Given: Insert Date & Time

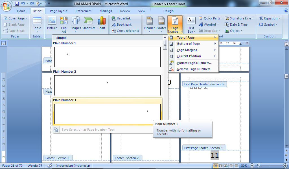Looking at the screenshot, I should [x=236, y=25].
